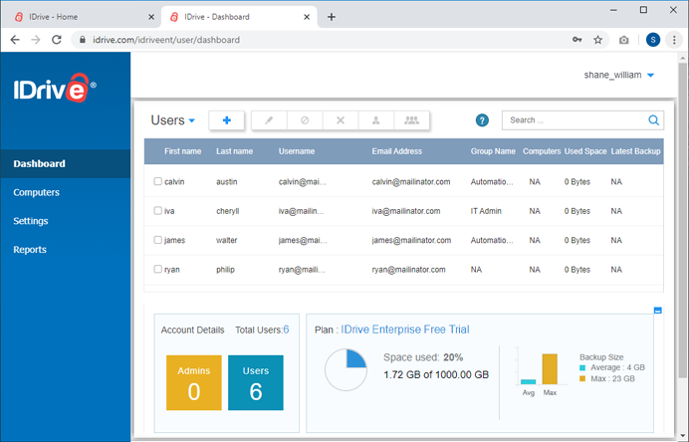Click into the user Search field
Screen dimensions: 689x442
coord(574,120)
